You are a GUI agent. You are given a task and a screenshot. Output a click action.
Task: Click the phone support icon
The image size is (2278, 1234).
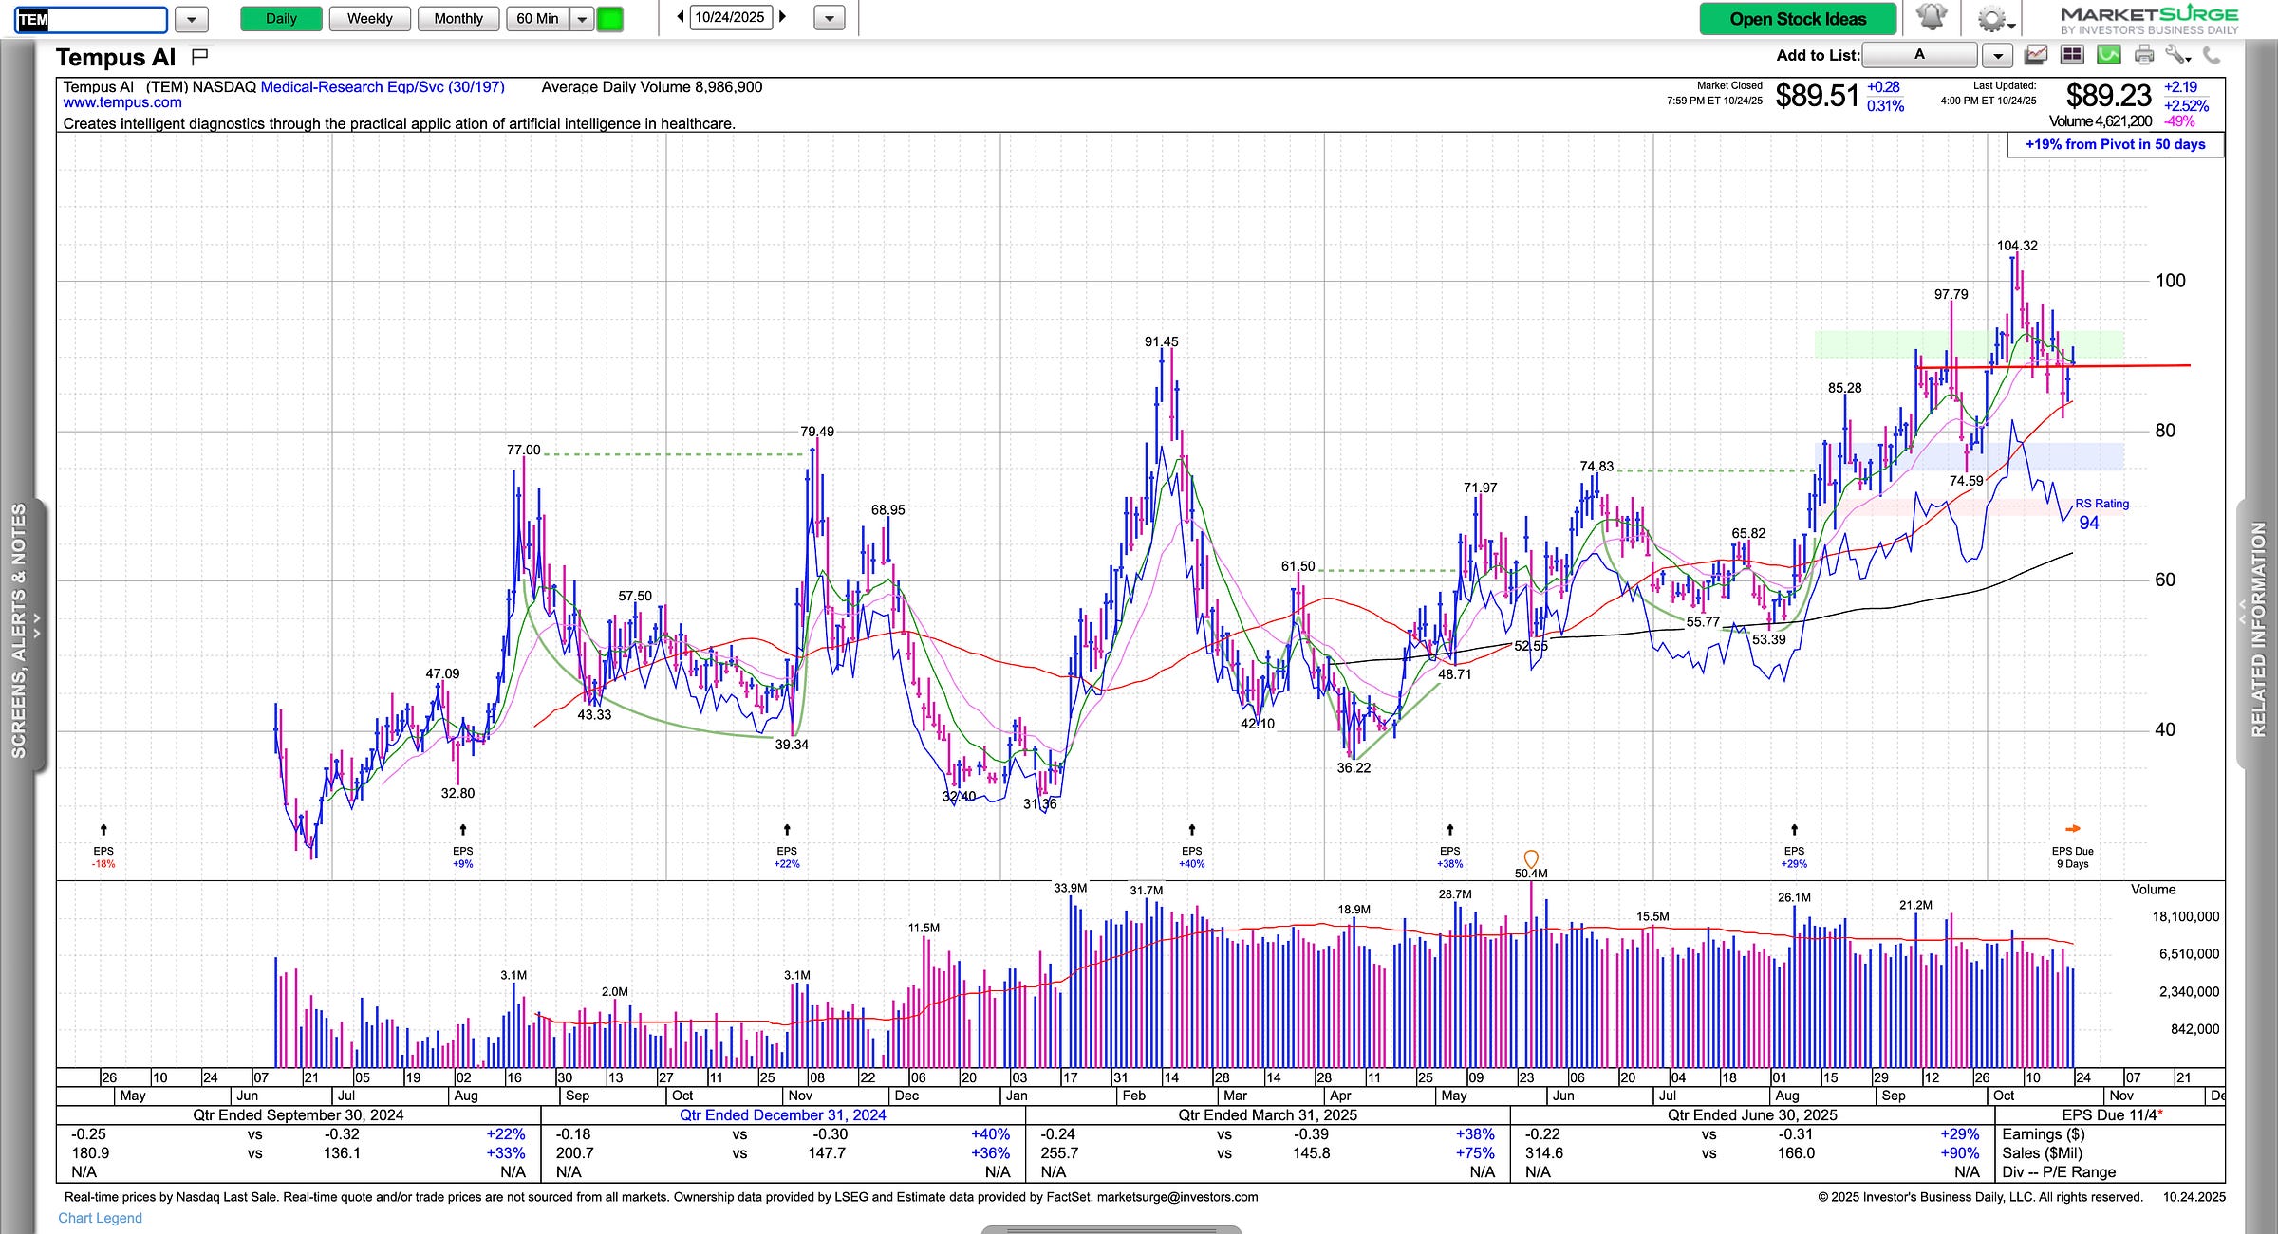(2212, 55)
